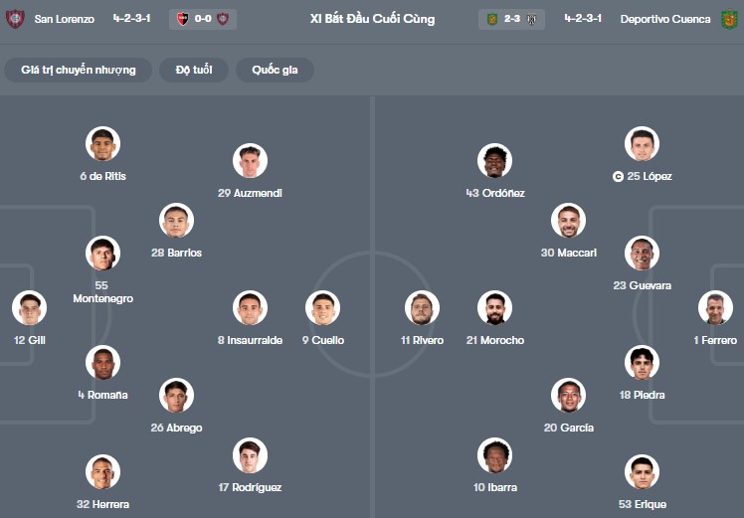Open striker Cuello's player avatar
The image size is (744, 518).
[x=322, y=308]
